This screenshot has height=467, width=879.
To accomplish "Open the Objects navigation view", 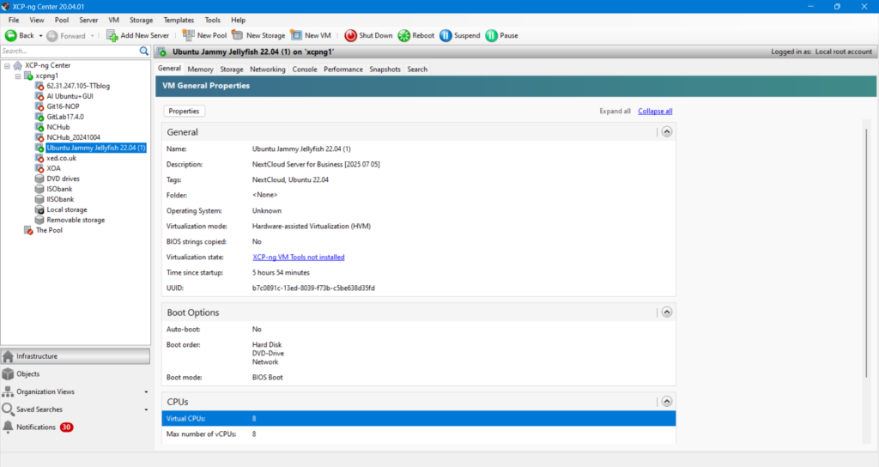I will [76, 374].
